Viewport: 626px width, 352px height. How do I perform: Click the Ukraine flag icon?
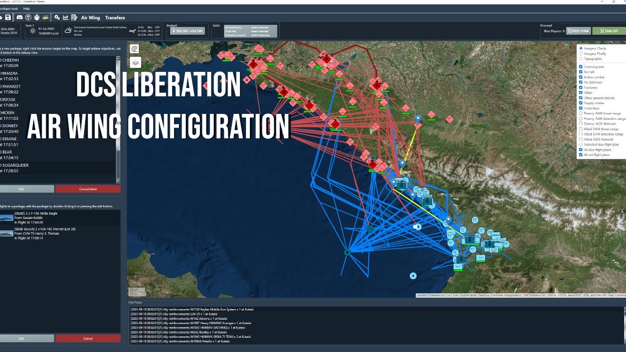click(45, 18)
